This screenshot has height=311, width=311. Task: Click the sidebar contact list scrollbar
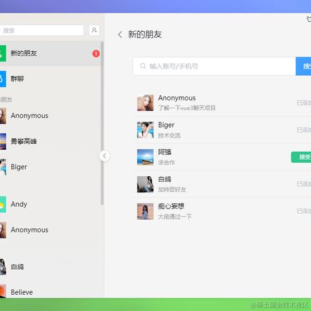[x=102, y=123]
